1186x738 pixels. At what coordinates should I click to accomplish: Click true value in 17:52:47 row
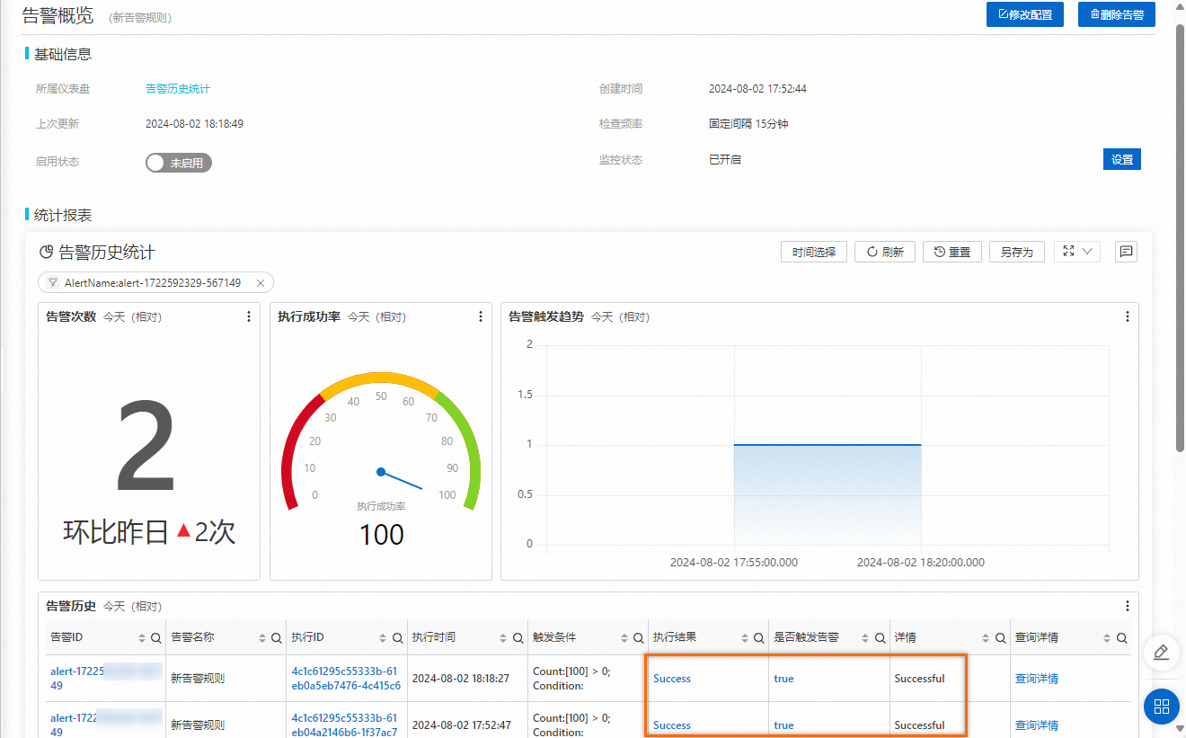point(783,725)
